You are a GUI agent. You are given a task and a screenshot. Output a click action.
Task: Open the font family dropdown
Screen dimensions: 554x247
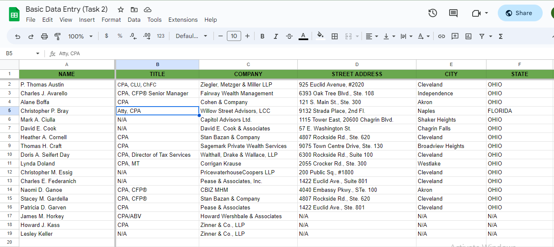coord(191,36)
